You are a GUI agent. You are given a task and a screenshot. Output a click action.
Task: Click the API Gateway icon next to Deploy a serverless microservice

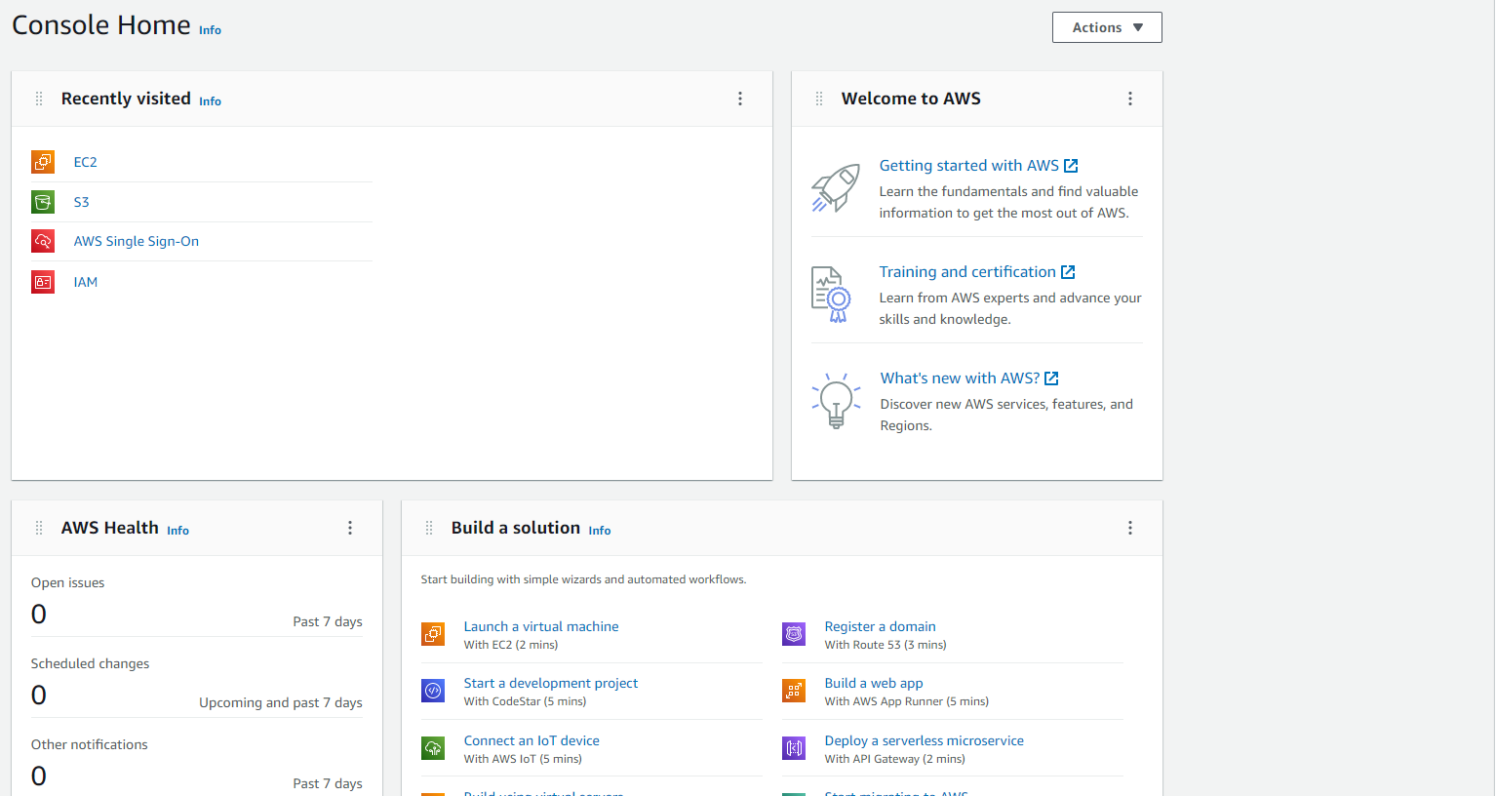794,748
